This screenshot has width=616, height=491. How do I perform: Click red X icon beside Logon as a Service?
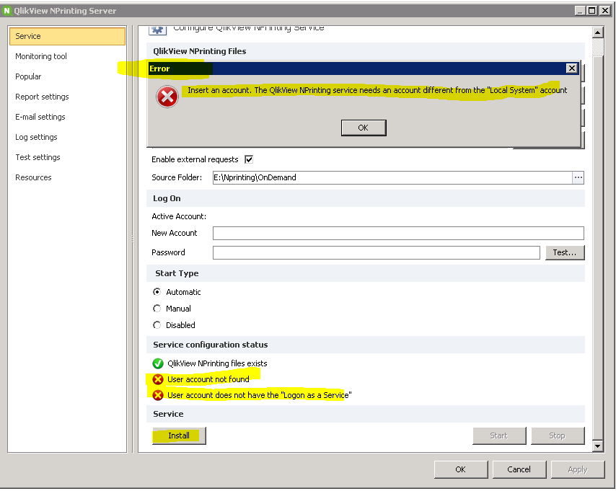click(158, 395)
